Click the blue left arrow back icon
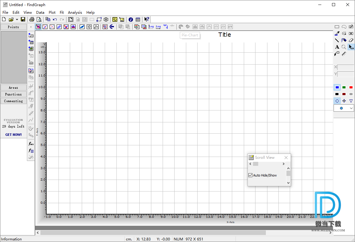 (112, 27)
